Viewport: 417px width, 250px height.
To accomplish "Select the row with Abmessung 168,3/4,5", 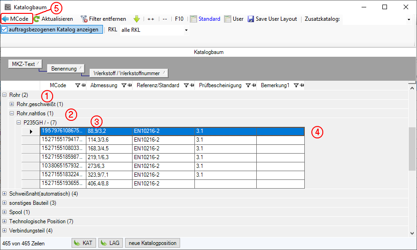I will pyautogui.click(x=109, y=149).
